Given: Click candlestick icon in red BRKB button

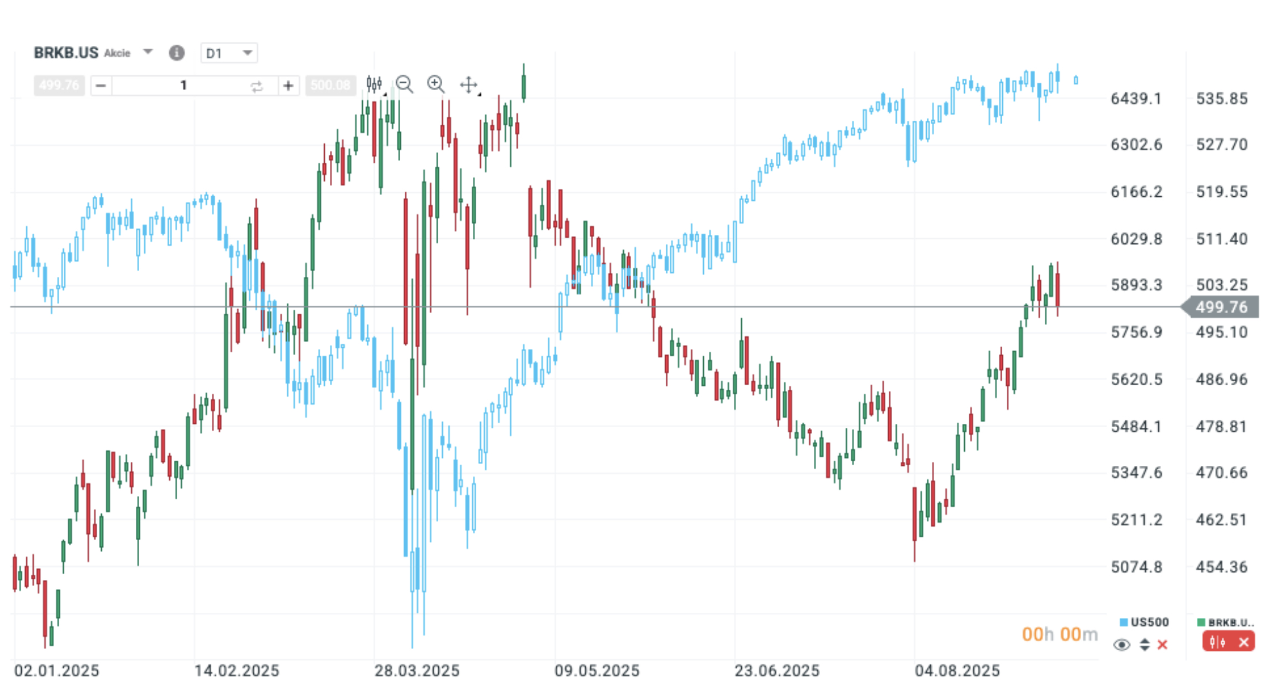Looking at the screenshot, I should (1217, 642).
